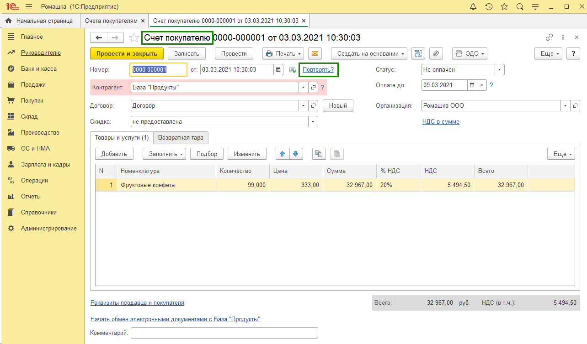Open the global search magnifier
587x344 pixels.
[520, 7]
